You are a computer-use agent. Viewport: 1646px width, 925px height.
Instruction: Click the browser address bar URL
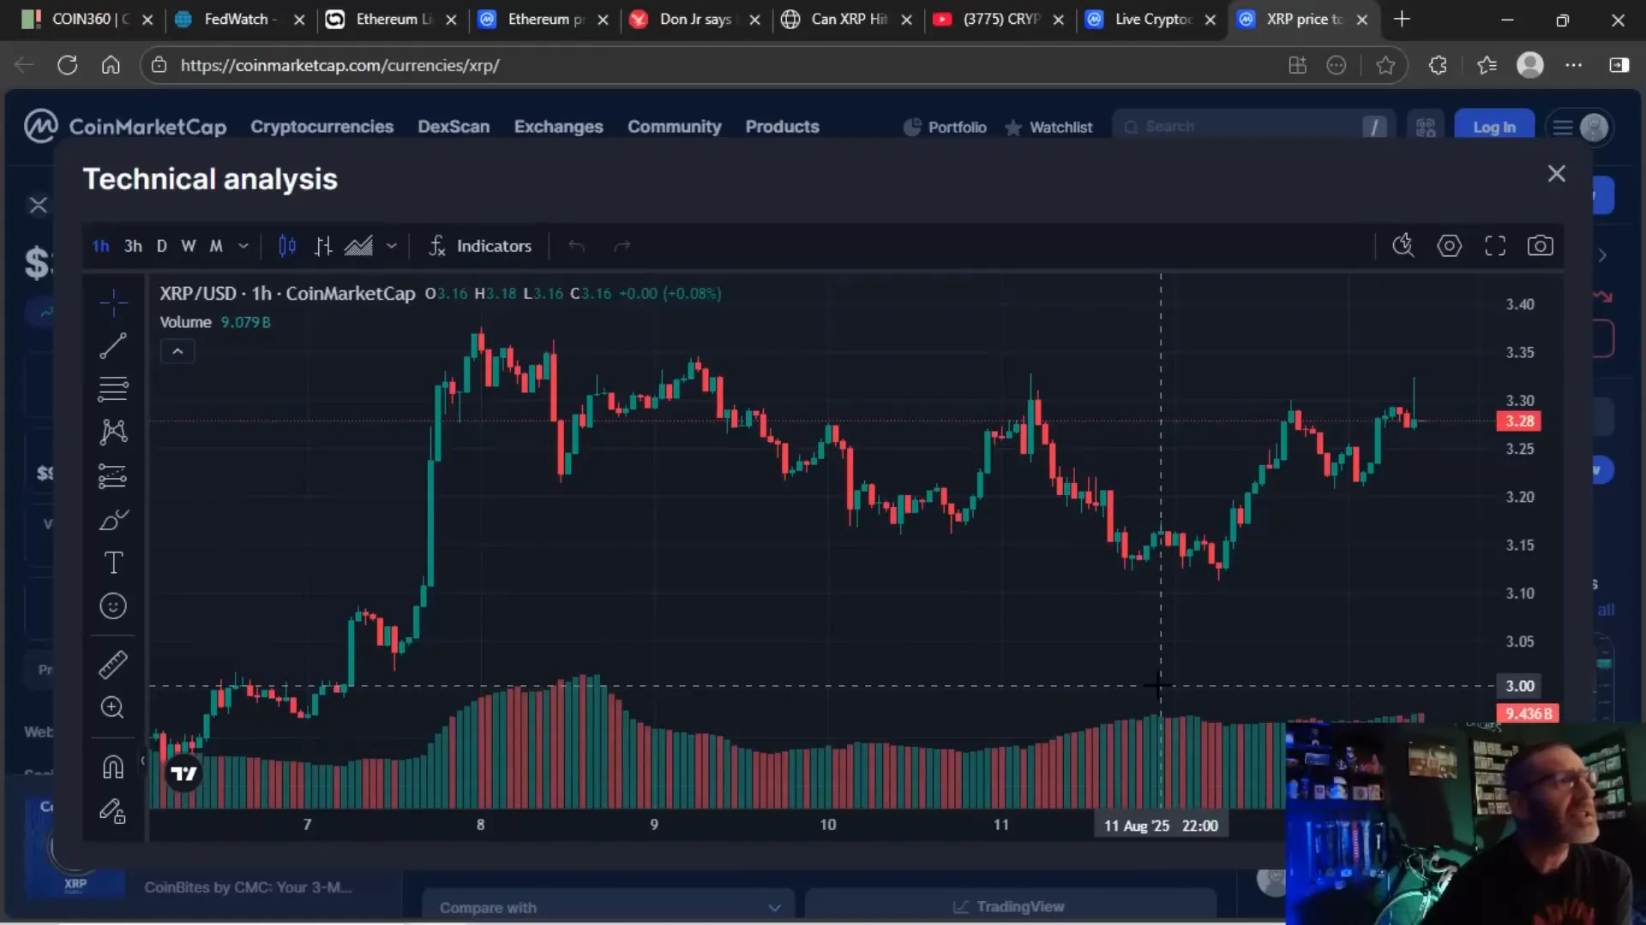[x=339, y=65]
